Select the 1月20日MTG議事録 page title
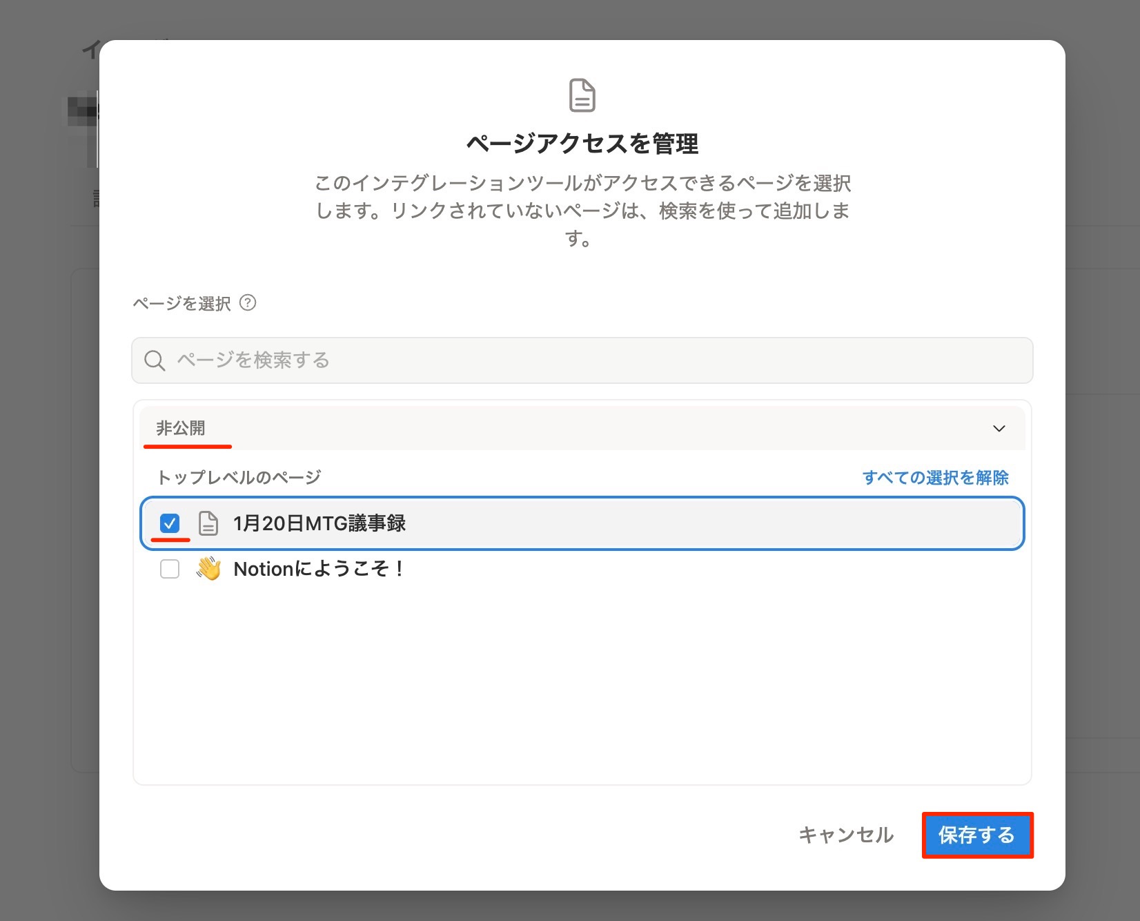Screen dimensions: 1140x921 (320, 523)
